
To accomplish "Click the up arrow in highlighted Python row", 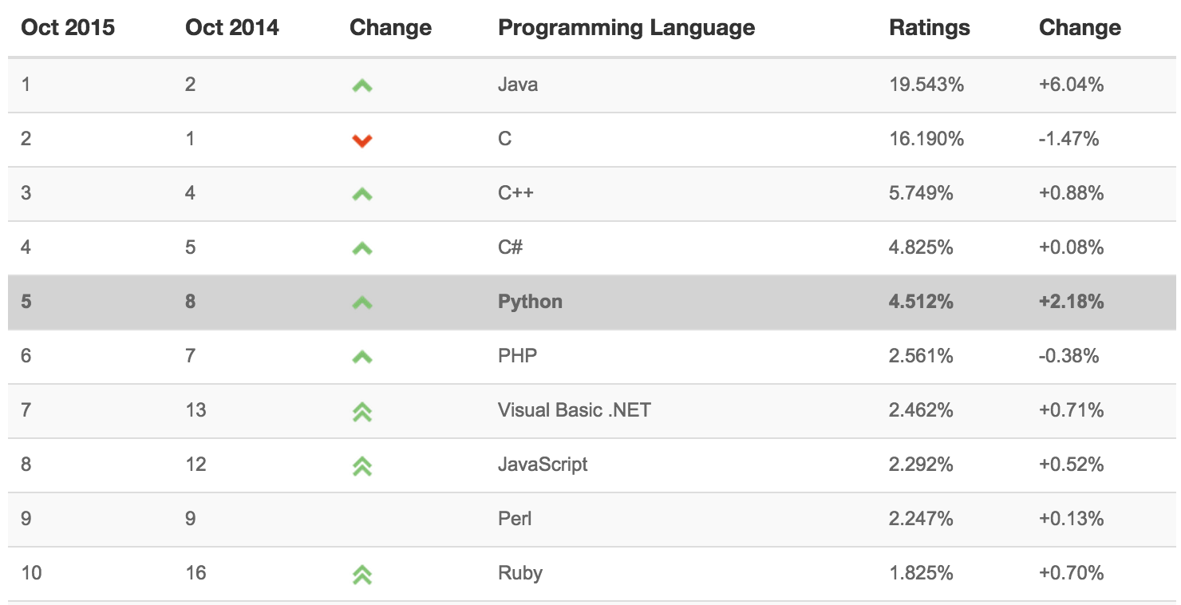I will point(361,302).
